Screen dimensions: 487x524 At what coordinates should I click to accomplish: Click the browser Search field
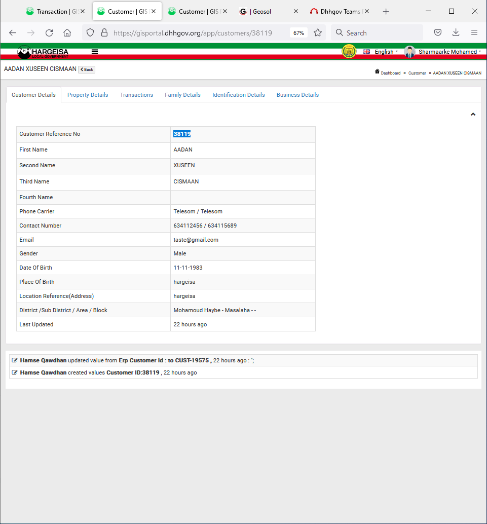377,33
